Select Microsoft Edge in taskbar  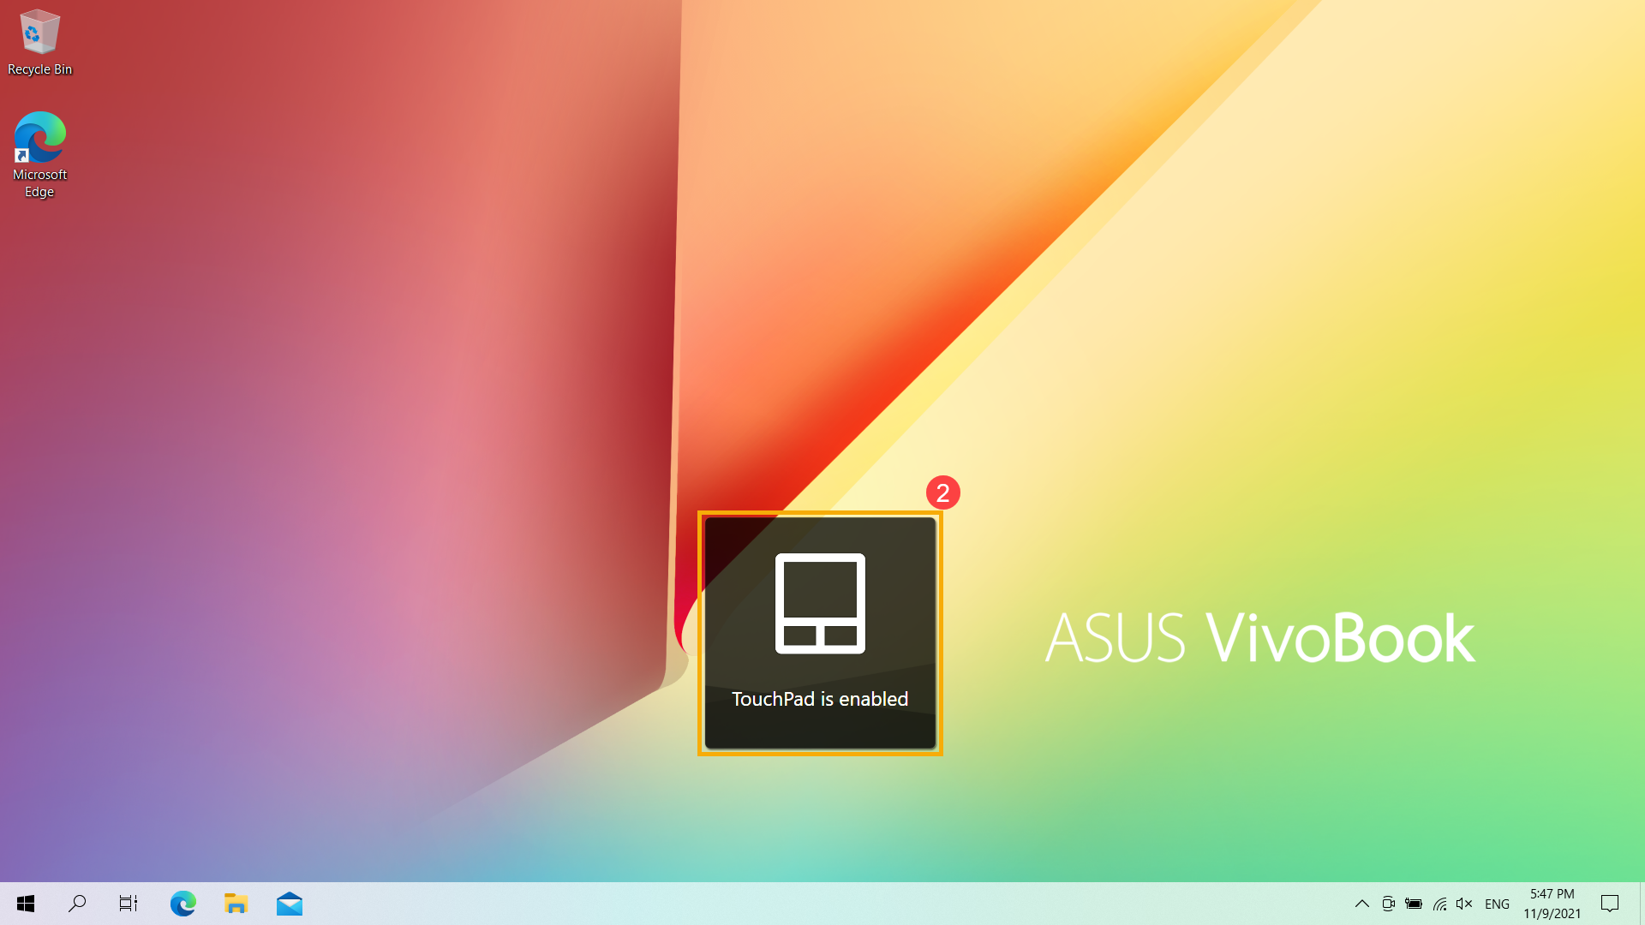(x=183, y=903)
